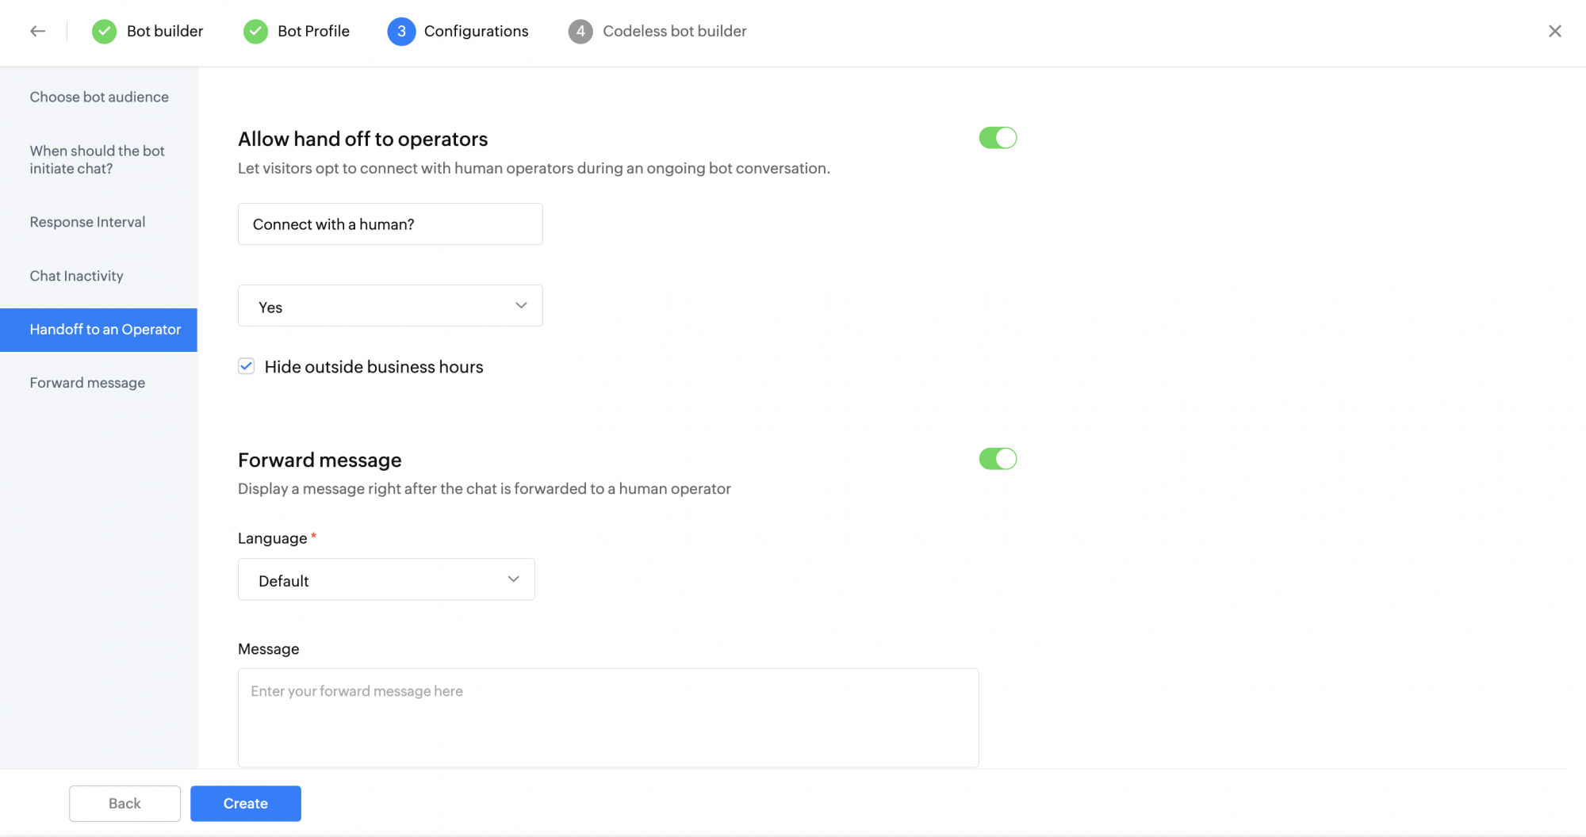Open When should the bot initiate chat
1586x837 pixels.
(97, 159)
